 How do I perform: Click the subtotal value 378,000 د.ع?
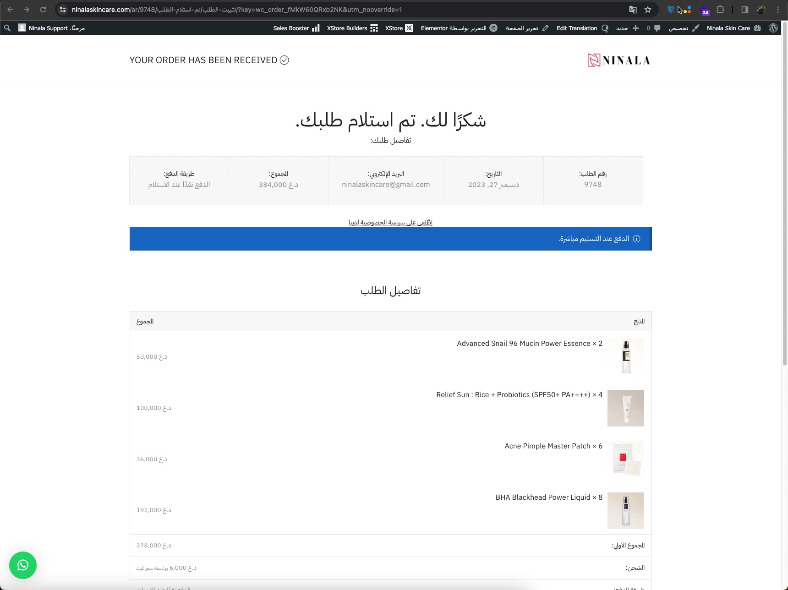[153, 546]
